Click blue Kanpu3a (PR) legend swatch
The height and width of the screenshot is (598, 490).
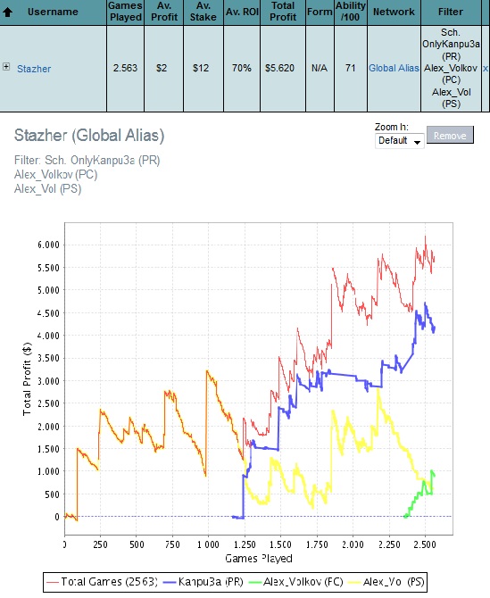click(x=169, y=582)
